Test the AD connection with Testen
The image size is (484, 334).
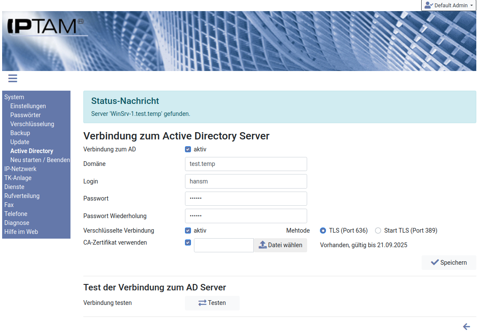click(x=212, y=303)
